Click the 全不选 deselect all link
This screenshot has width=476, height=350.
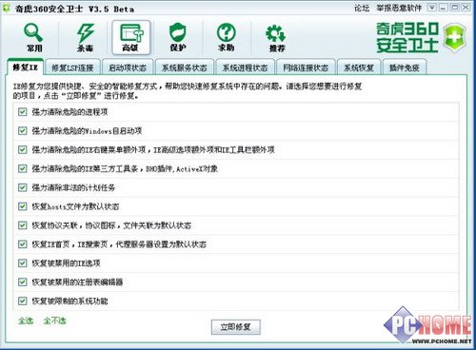point(54,321)
